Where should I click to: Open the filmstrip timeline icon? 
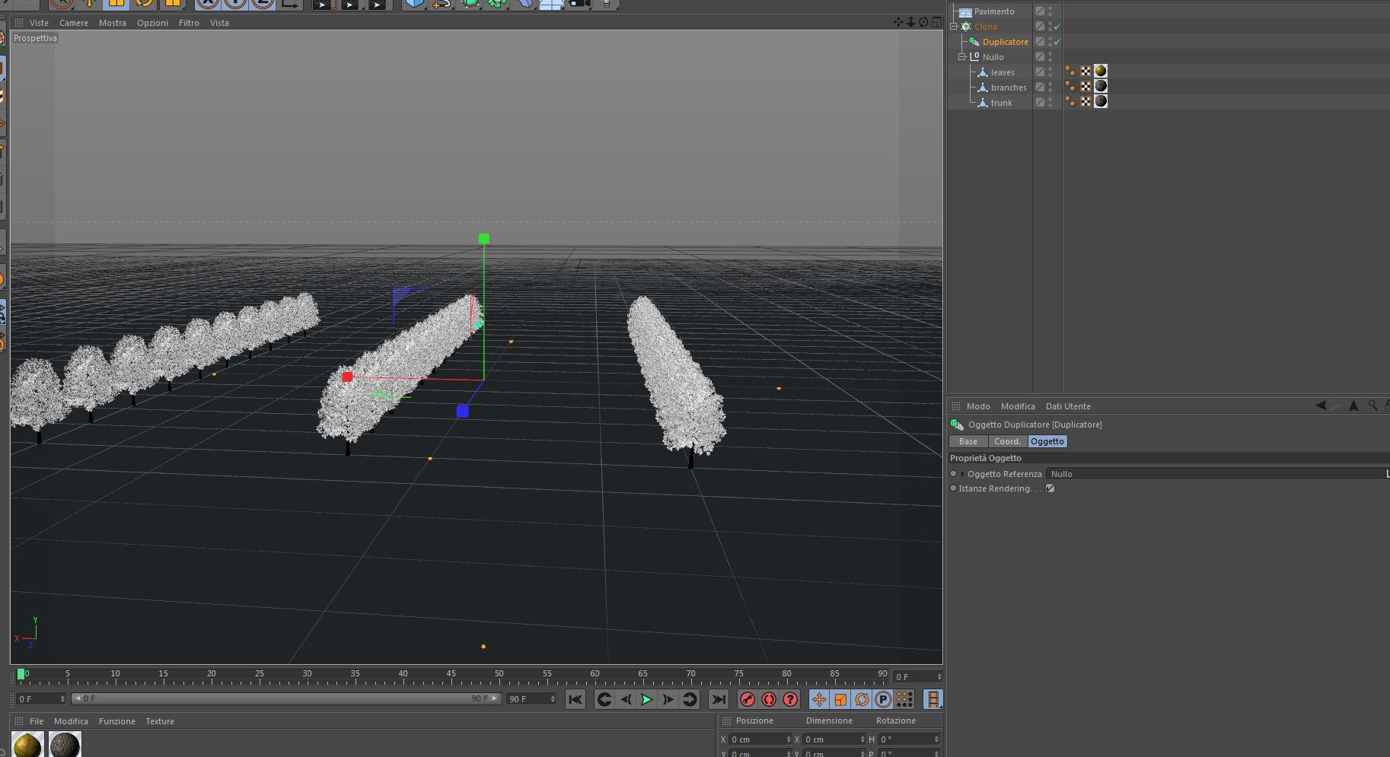point(933,699)
